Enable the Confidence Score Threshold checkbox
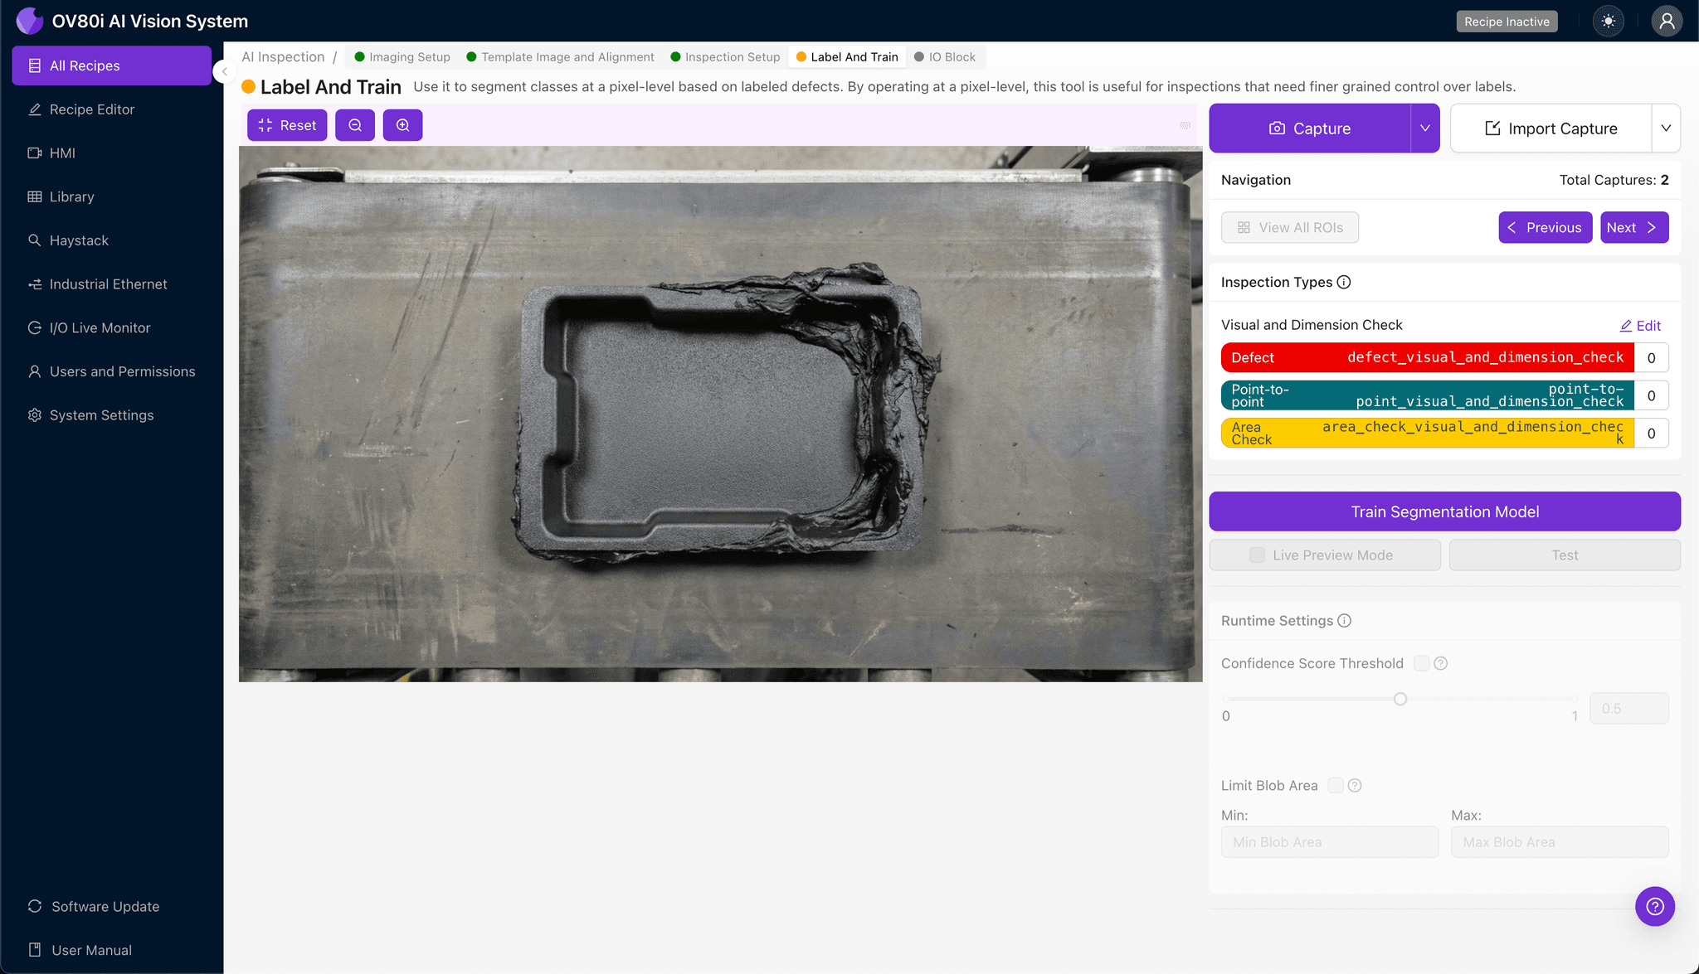The image size is (1699, 974). pos(1421,663)
